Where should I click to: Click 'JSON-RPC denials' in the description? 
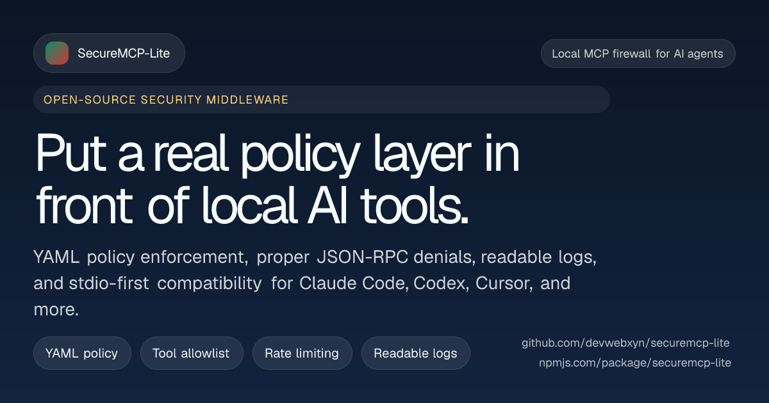395,258
